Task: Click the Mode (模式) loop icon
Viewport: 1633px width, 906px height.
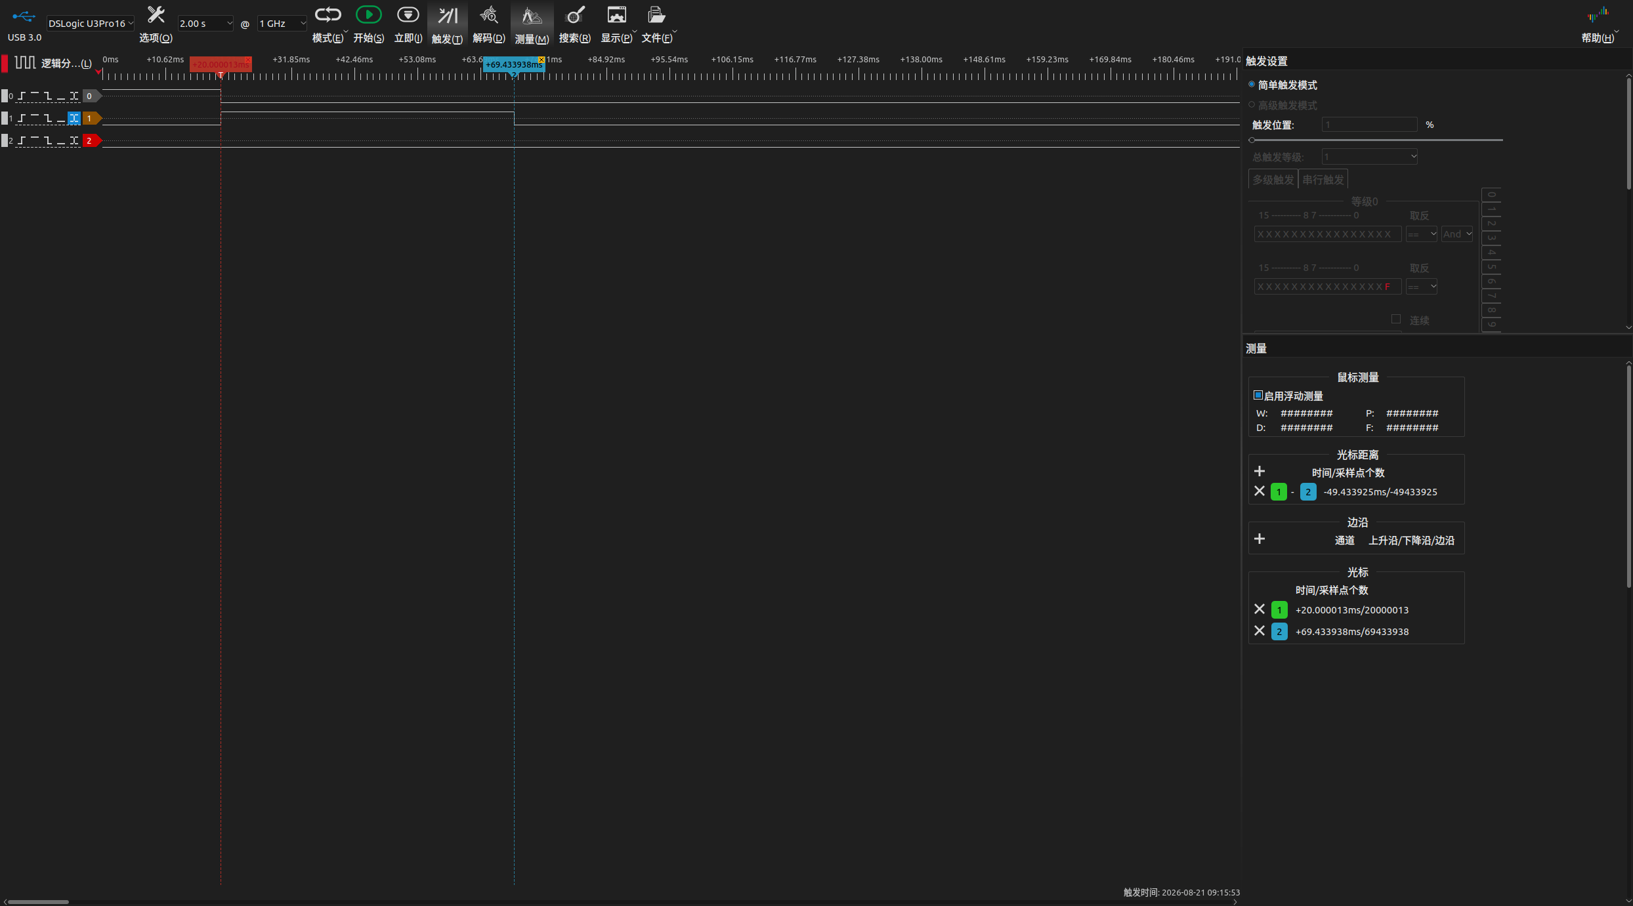Action: tap(328, 15)
